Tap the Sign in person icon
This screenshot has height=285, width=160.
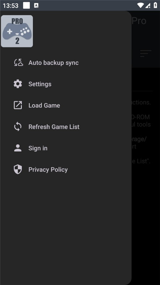point(18,148)
